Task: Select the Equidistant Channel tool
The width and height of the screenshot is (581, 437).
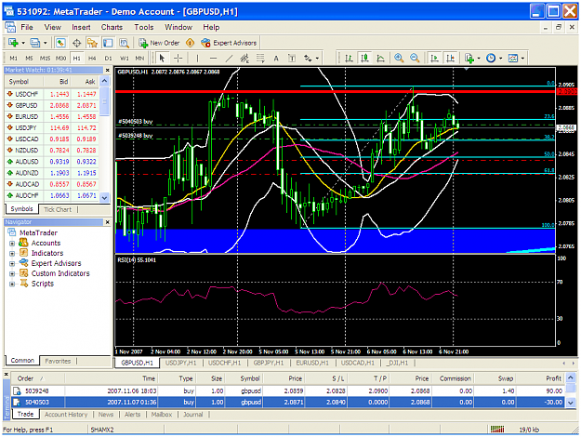Action: click(x=244, y=59)
